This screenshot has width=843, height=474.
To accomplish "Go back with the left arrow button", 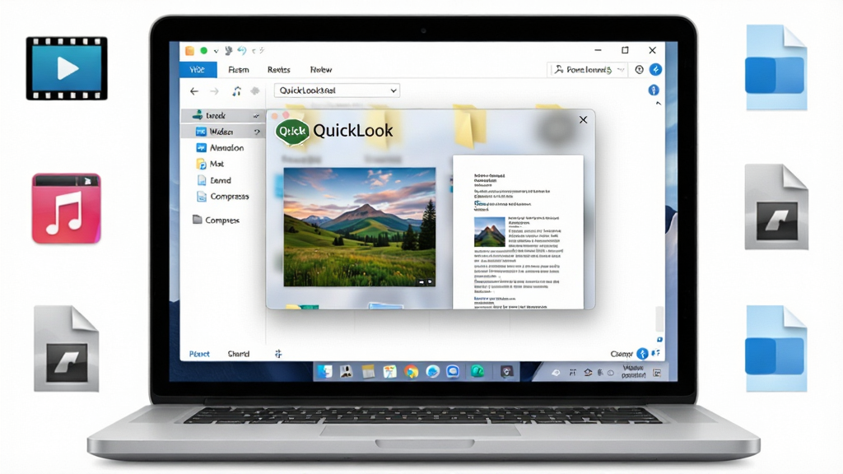I will tap(194, 91).
